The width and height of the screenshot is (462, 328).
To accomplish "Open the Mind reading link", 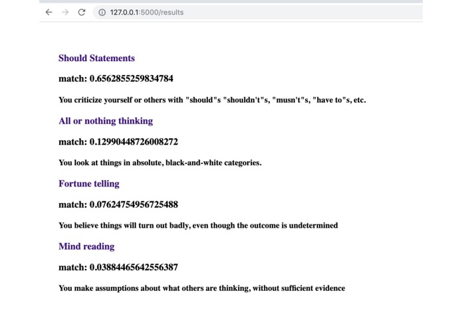I will tap(86, 246).
